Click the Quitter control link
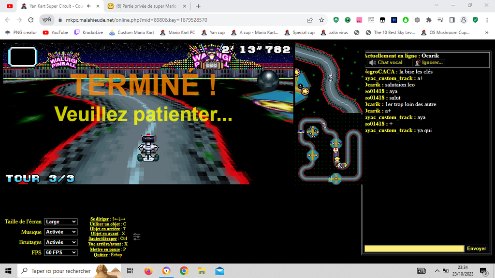Screen dimensions: 495x278 tap(101, 255)
